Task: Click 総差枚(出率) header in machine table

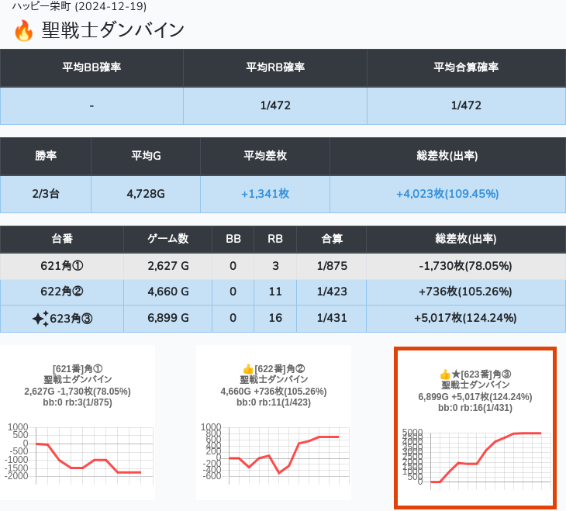Action: 465,240
